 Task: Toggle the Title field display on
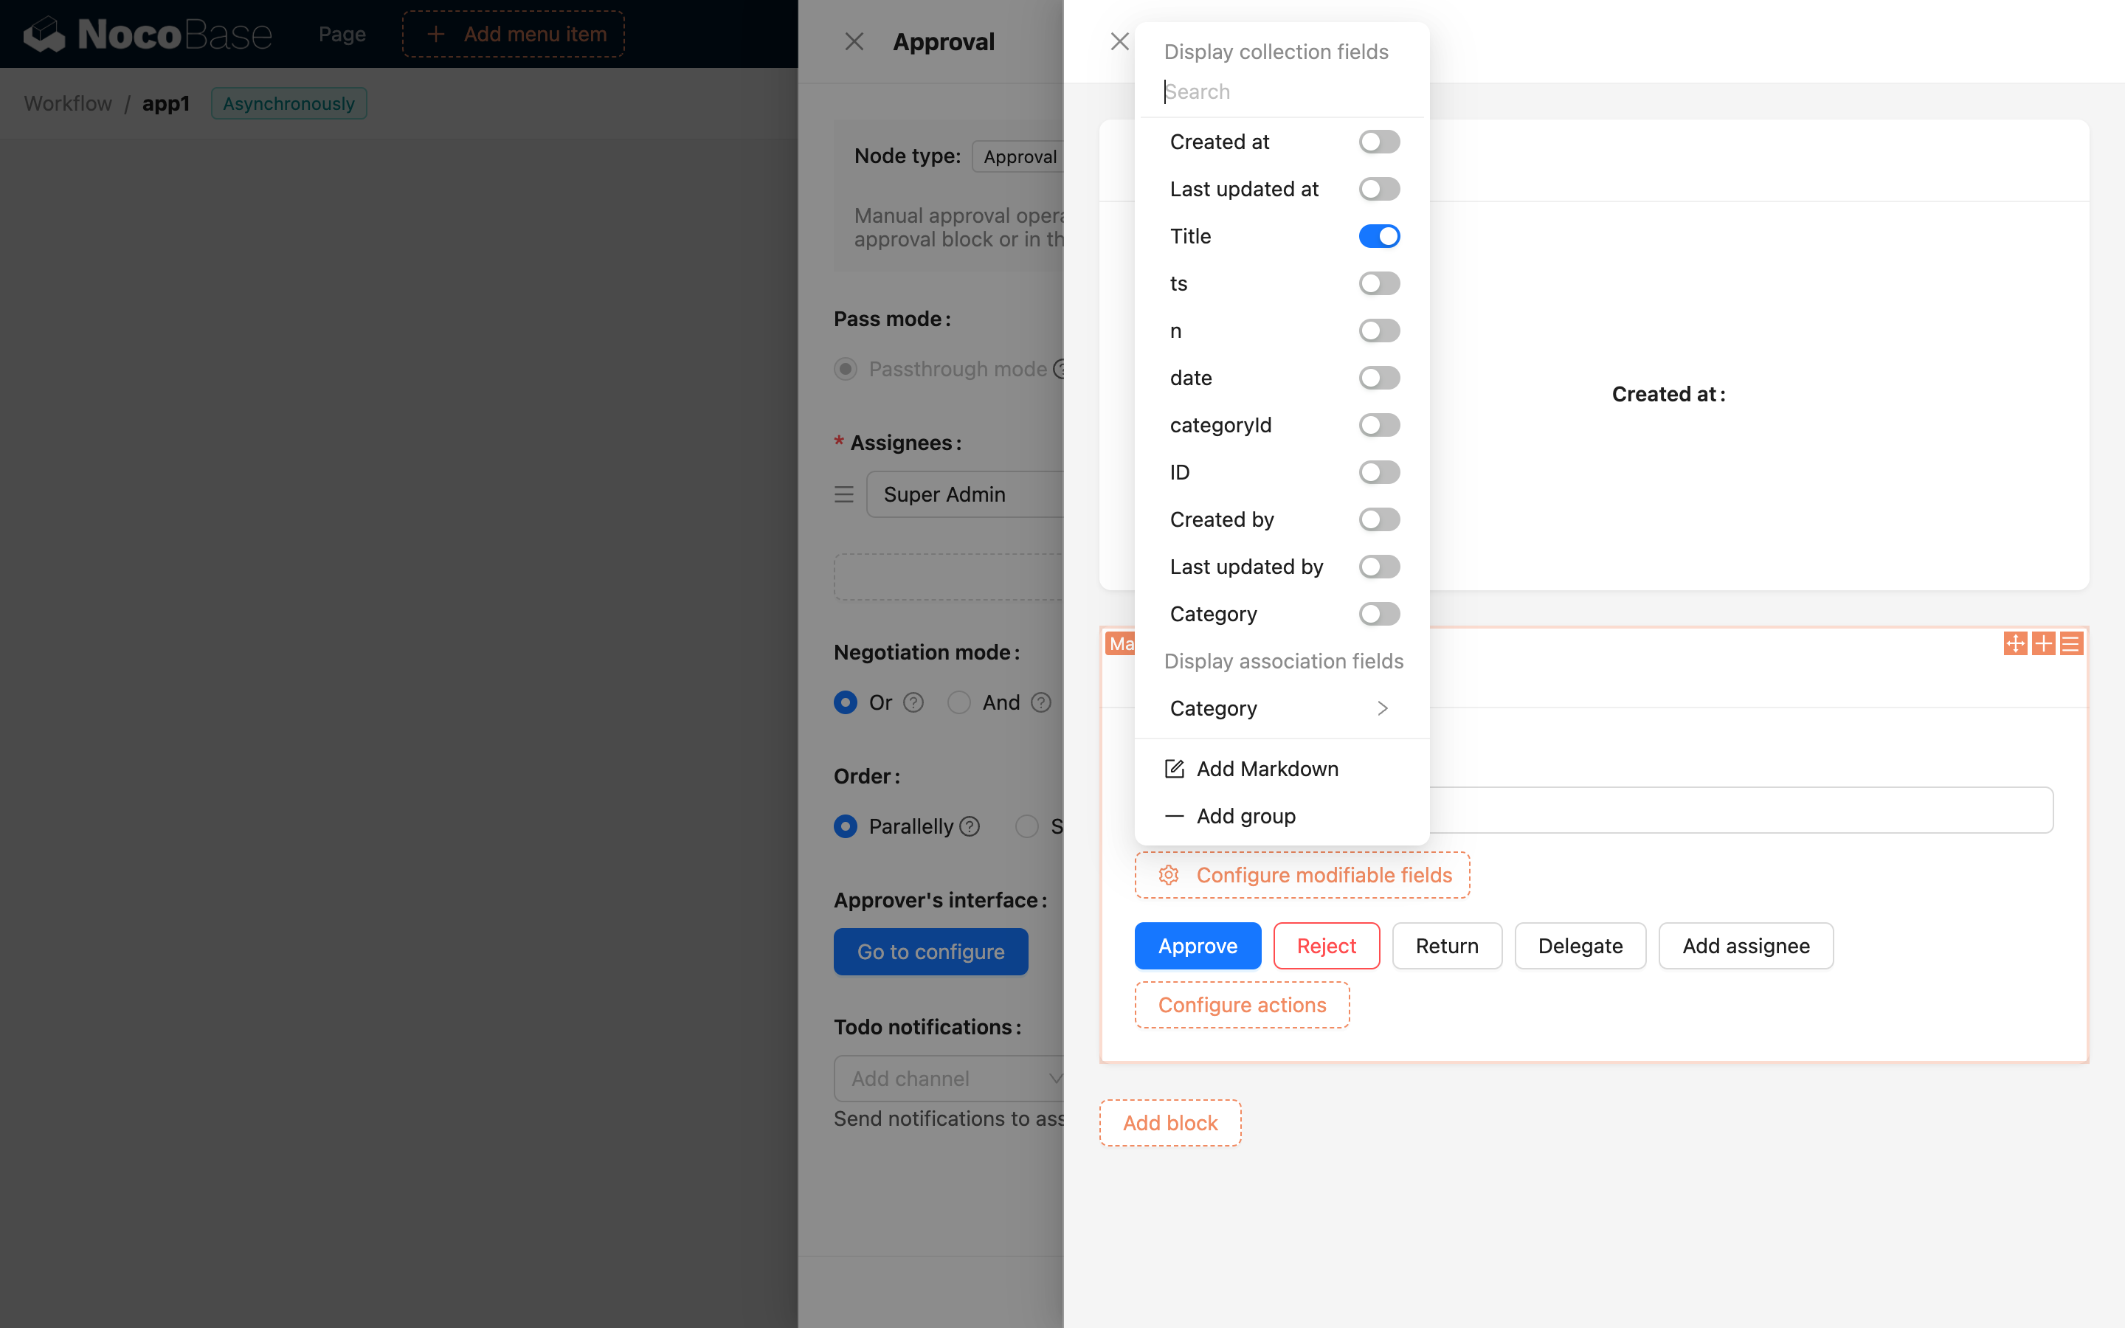[1380, 235]
